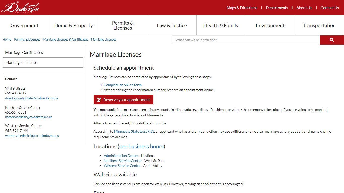Screen dimensions: 344x193
Task: Select Permits & Licenses breadcrumb link
Action: [x=27, y=39]
